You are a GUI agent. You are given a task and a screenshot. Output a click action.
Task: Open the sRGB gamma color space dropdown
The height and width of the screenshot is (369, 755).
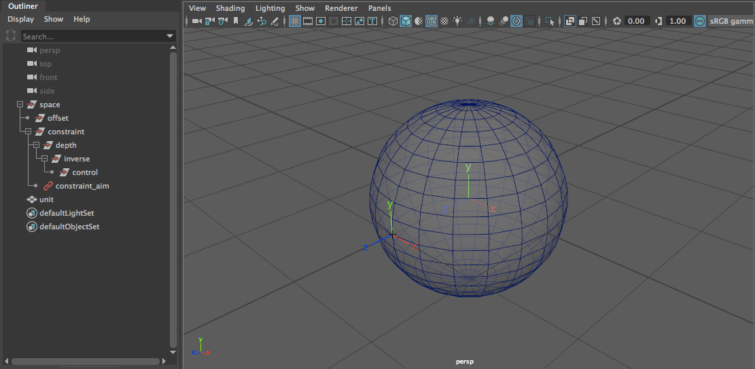[731, 21]
